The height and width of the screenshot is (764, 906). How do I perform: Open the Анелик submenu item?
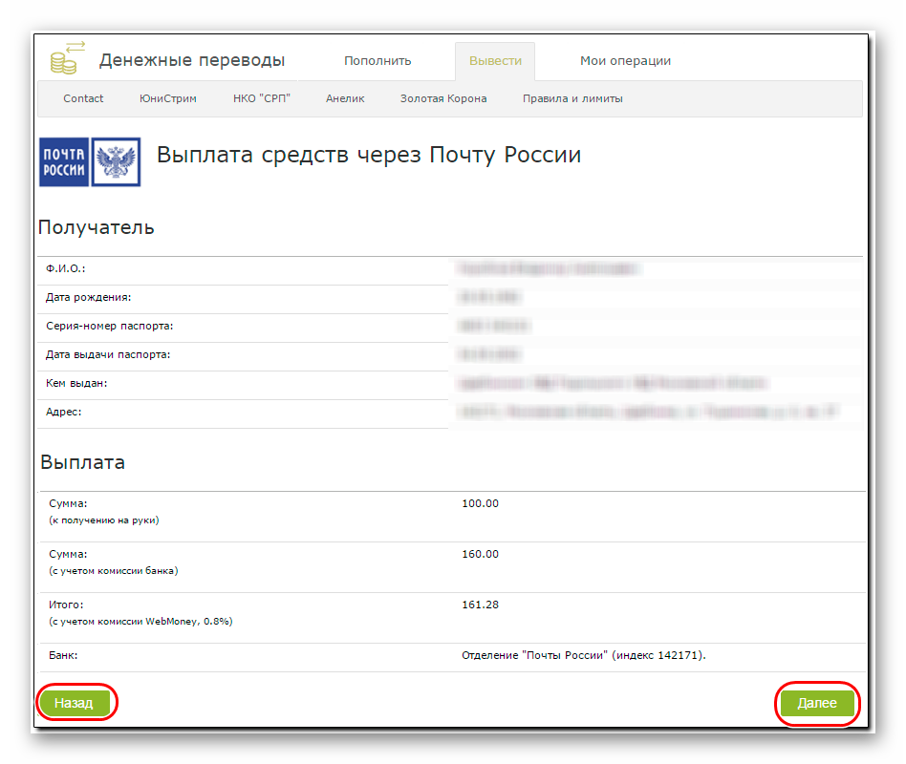pyautogui.click(x=345, y=98)
